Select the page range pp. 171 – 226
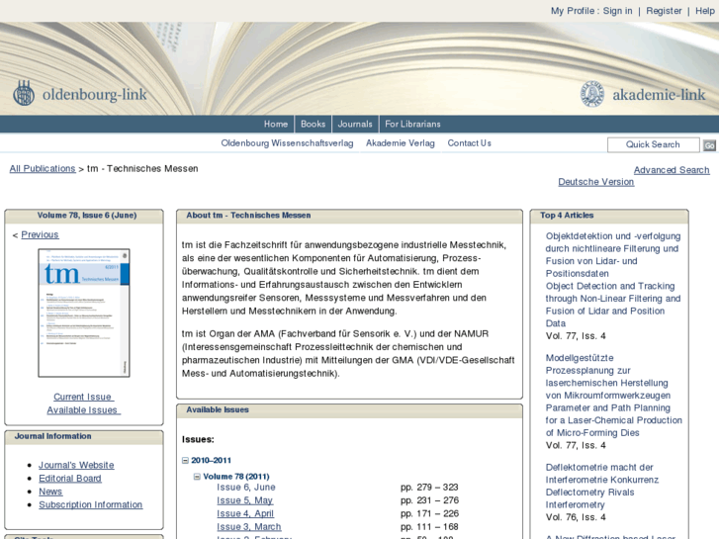Image resolution: width=719 pixels, height=539 pixels. 429,513
